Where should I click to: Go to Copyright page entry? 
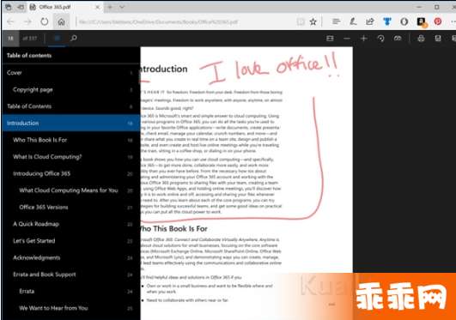(70, 89)
